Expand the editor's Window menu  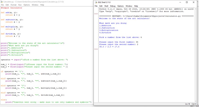35,5
